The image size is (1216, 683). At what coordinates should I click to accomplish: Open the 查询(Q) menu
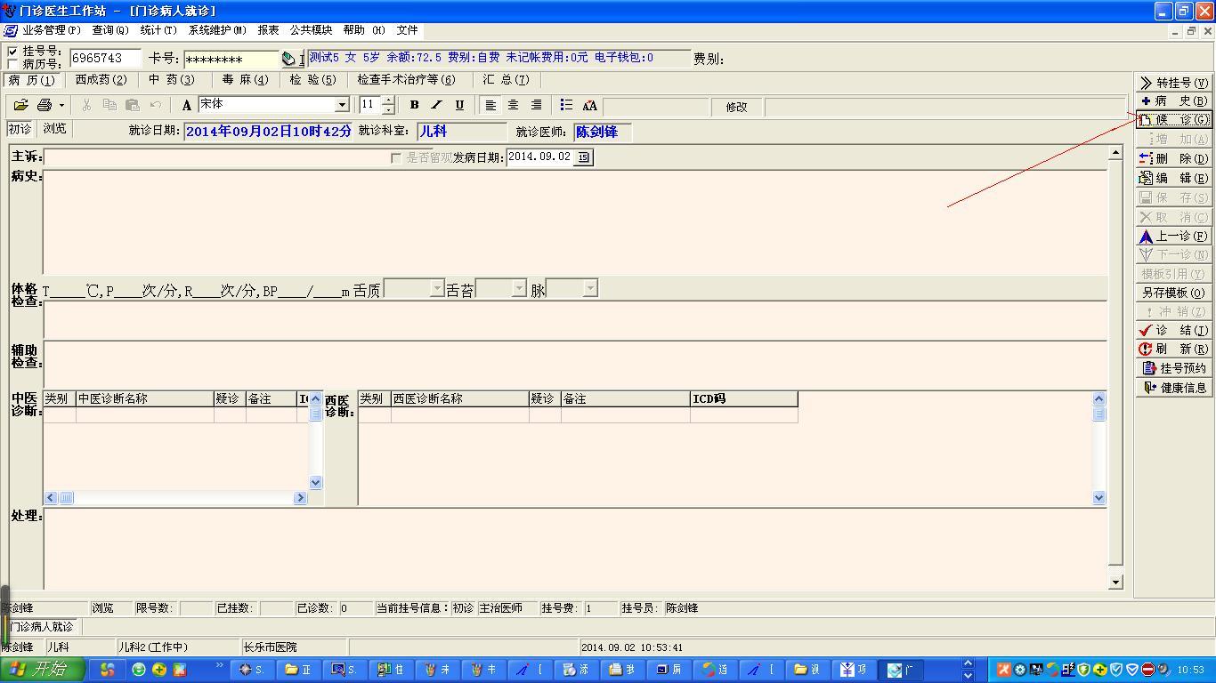pos(110,30)
